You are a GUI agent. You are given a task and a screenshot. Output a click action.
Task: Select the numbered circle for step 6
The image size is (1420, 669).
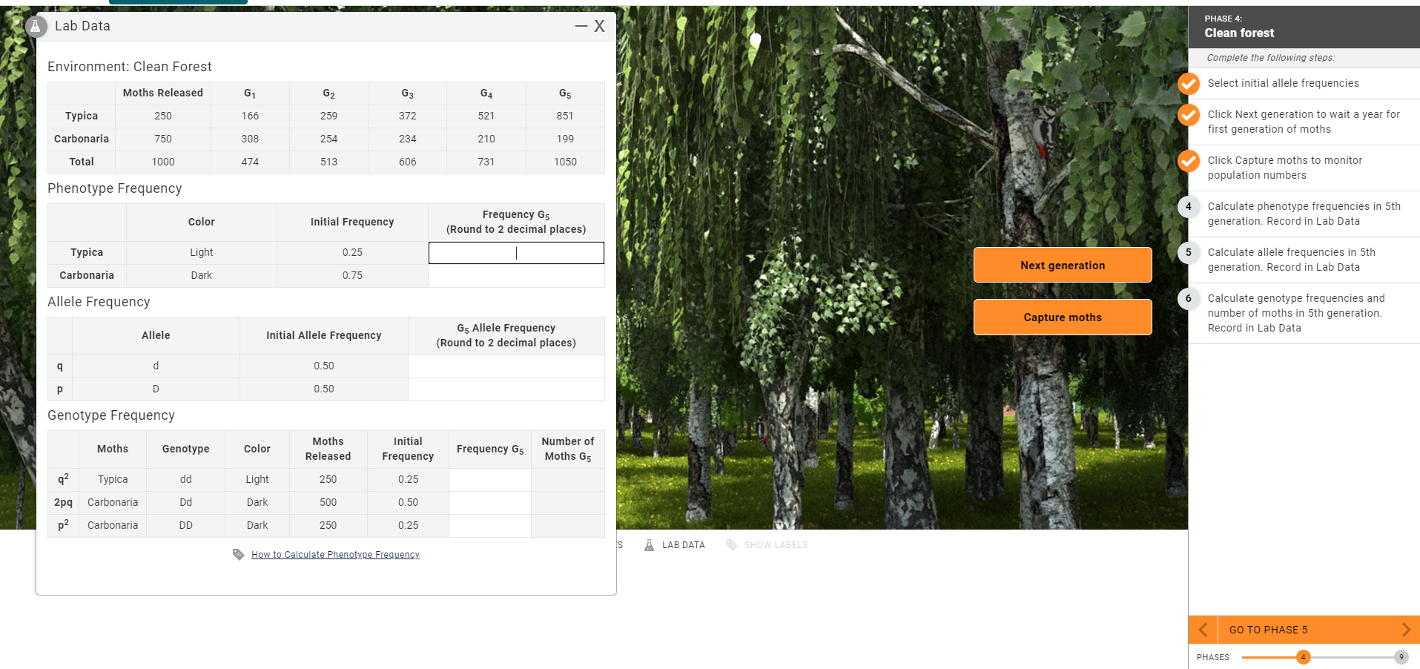tap(1189, 299)
